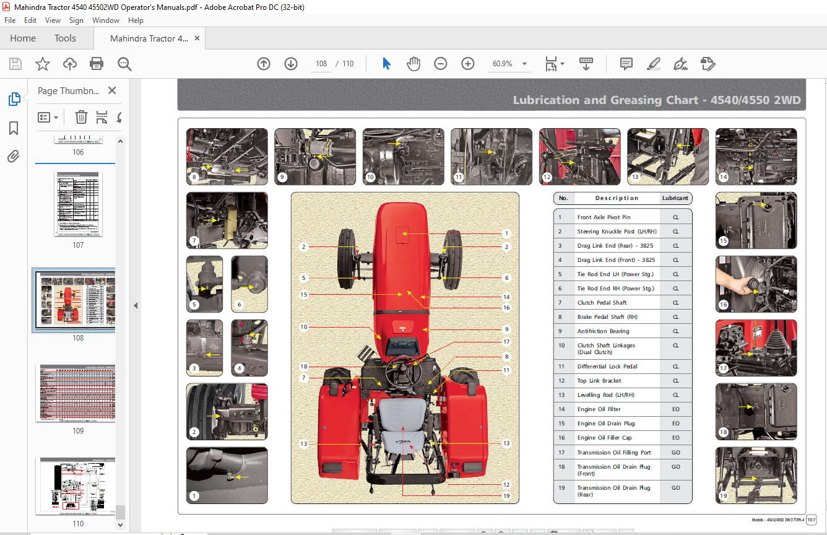Viewport: 827px width, 535px height.
Task: Activate the Hand pan tool
Action: coord(413,64)
